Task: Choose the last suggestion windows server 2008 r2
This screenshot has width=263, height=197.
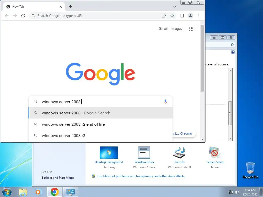Action: coord(101,135)
